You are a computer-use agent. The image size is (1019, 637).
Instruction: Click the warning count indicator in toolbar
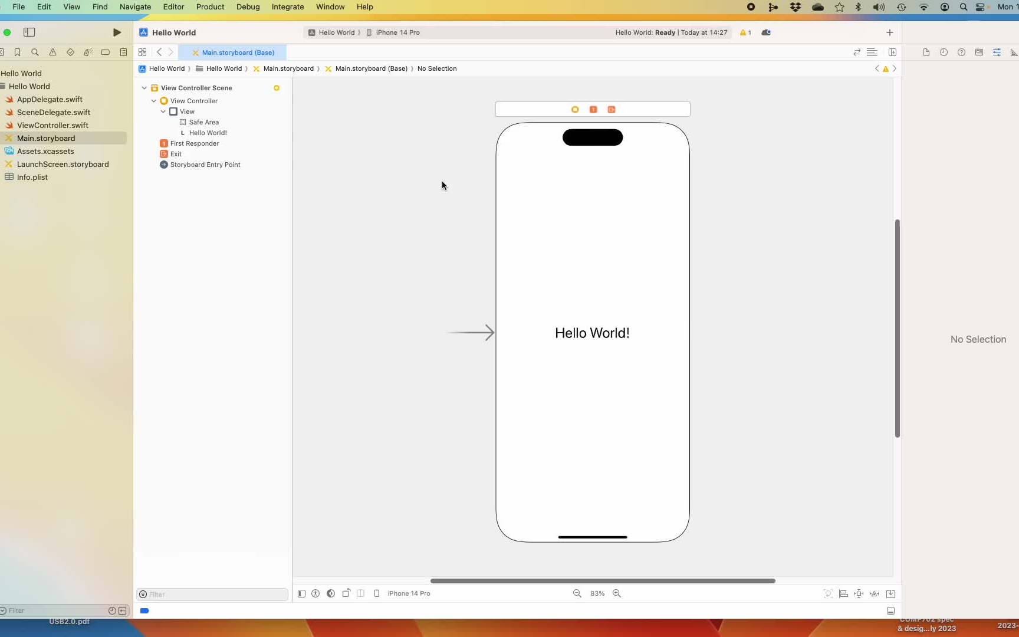[x=745, y=32]
